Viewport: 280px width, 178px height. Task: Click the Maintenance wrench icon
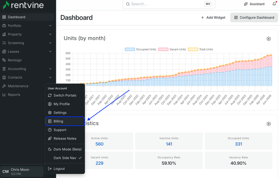4,86
